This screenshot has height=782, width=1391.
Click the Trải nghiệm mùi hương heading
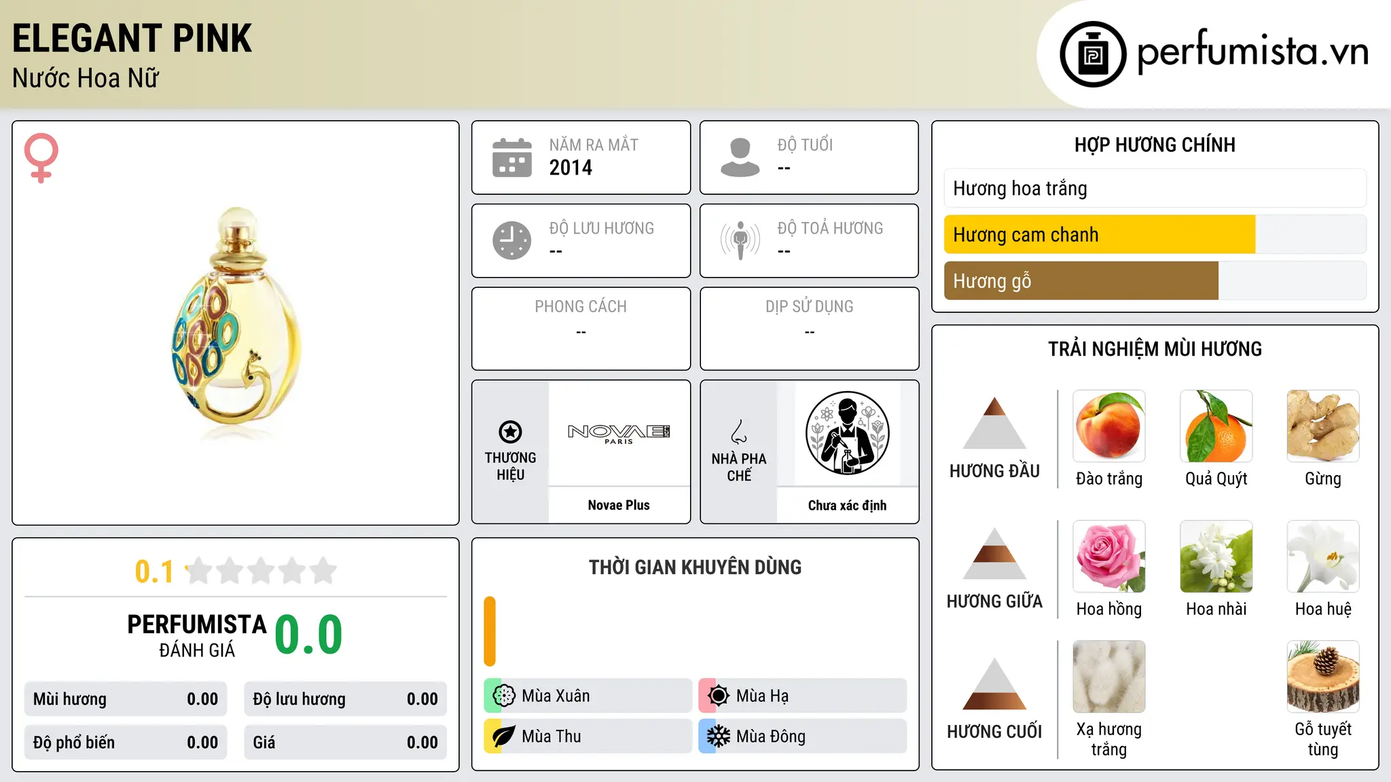coord(1155,349)
